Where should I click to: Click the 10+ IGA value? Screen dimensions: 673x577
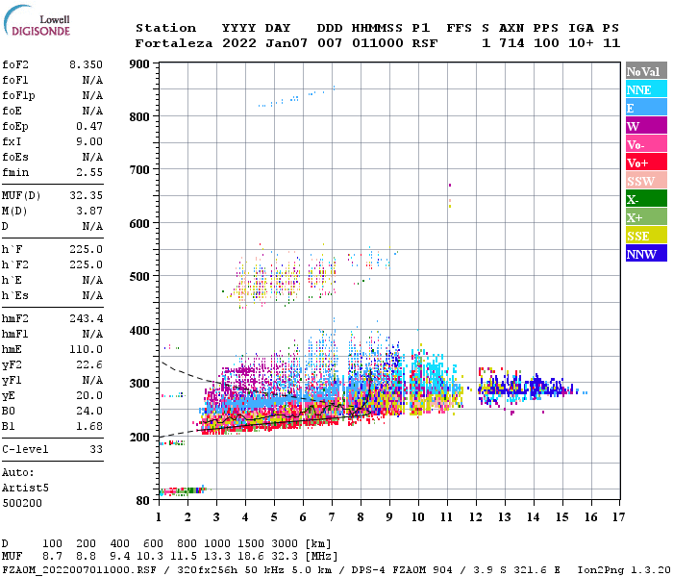tap(581, 43)
